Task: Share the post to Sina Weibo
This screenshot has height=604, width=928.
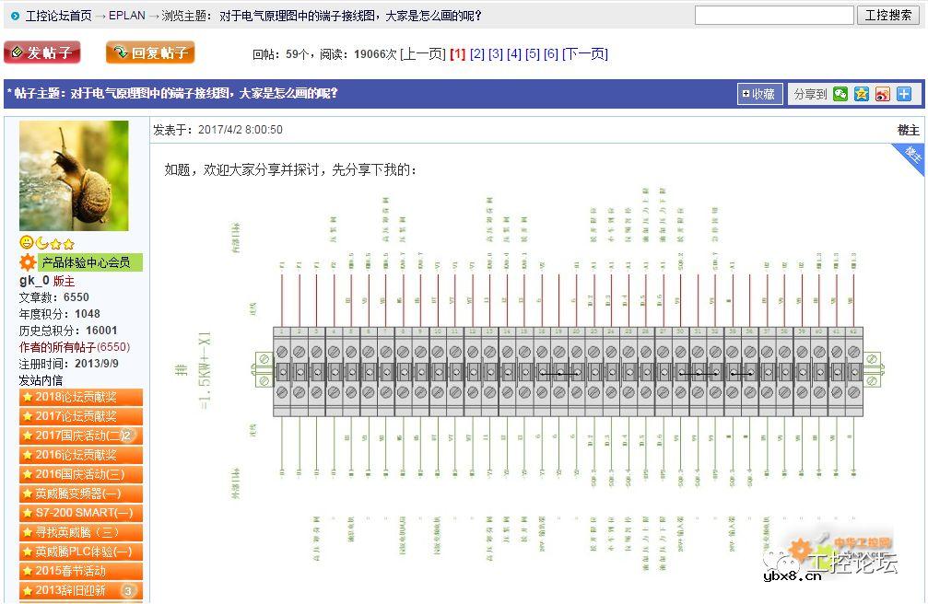Action: (882, 94)
